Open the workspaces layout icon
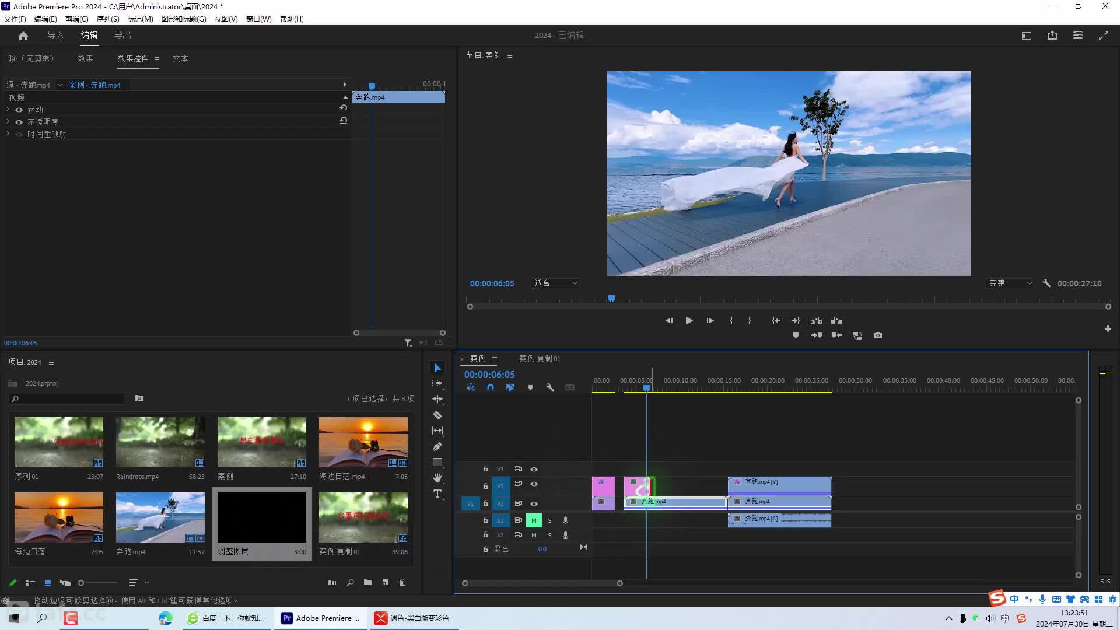 (x=1027, y=36)
